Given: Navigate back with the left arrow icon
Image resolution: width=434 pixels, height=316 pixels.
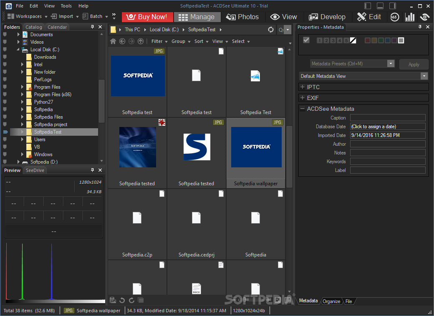Looking at the screenshot, I should pos(122,42).
